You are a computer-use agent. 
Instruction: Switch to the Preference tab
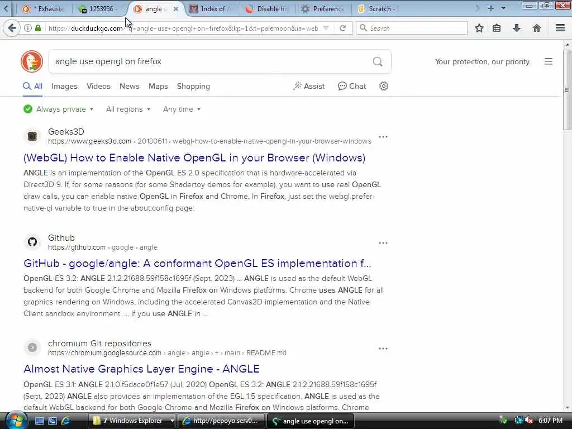point(323,9)
